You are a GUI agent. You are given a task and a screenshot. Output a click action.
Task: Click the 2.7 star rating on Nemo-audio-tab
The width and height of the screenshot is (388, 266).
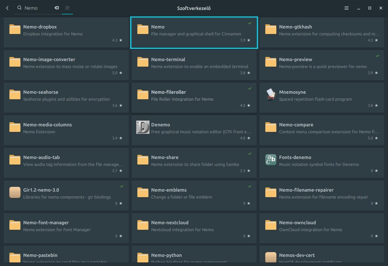[117, 171]
